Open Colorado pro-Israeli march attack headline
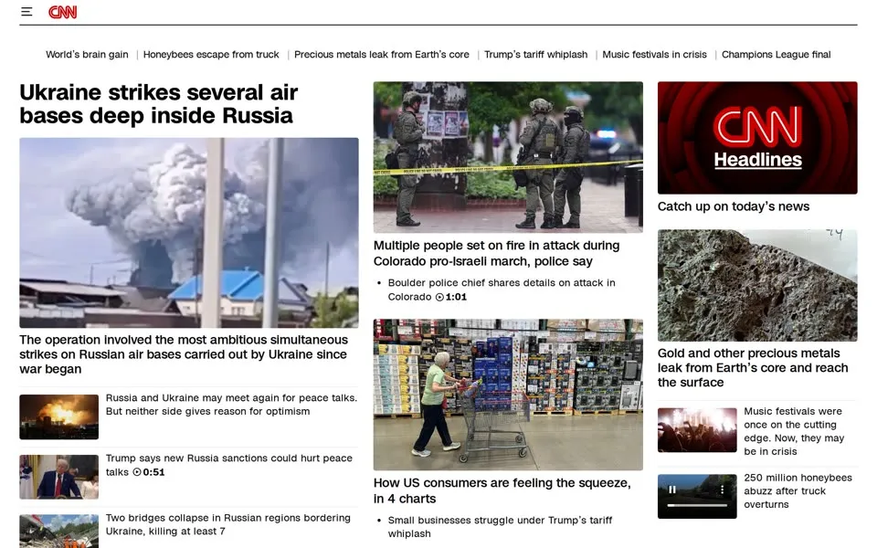 tap(497, 253)
